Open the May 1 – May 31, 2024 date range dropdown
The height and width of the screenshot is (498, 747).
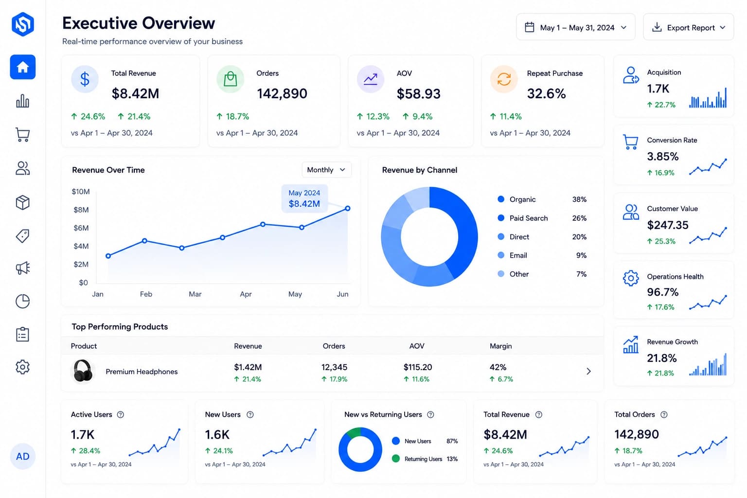576,27
